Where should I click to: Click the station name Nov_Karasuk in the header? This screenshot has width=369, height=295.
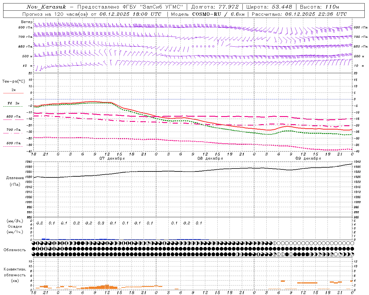pyautogui.click(x=46, y=7)
